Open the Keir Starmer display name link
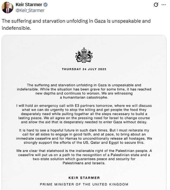170x190 pixels. [x=29, y=5]
